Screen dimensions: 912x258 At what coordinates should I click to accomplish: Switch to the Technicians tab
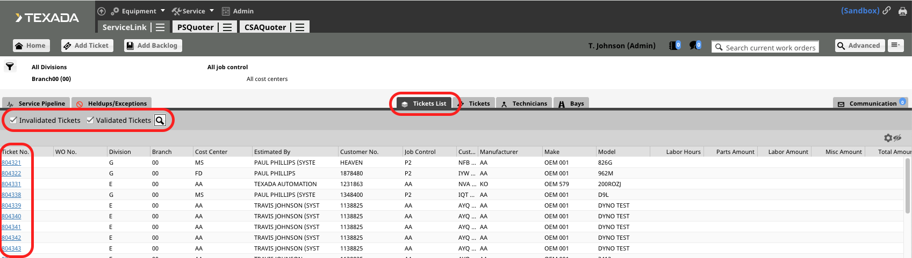coord(524,103)
